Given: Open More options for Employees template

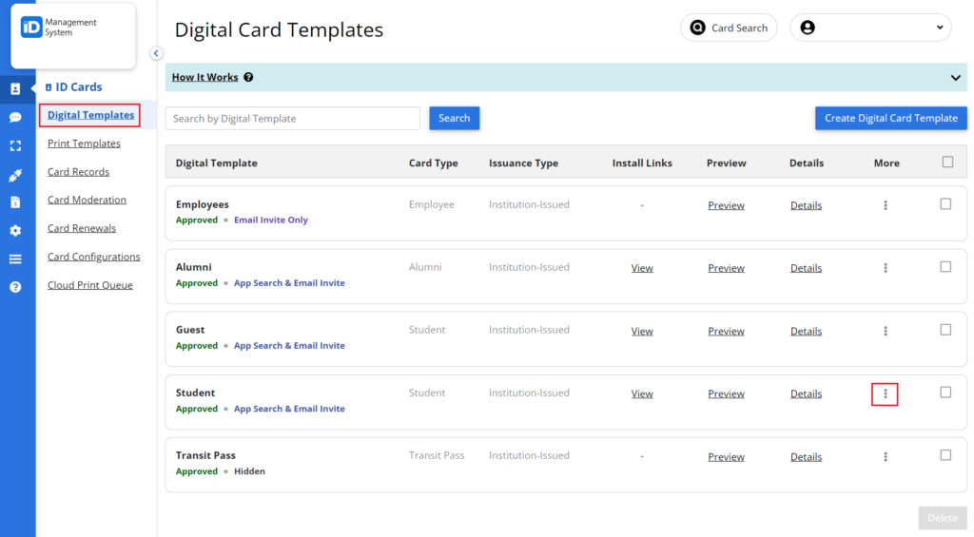Looking at the screenshot, I should pos(886,205).
